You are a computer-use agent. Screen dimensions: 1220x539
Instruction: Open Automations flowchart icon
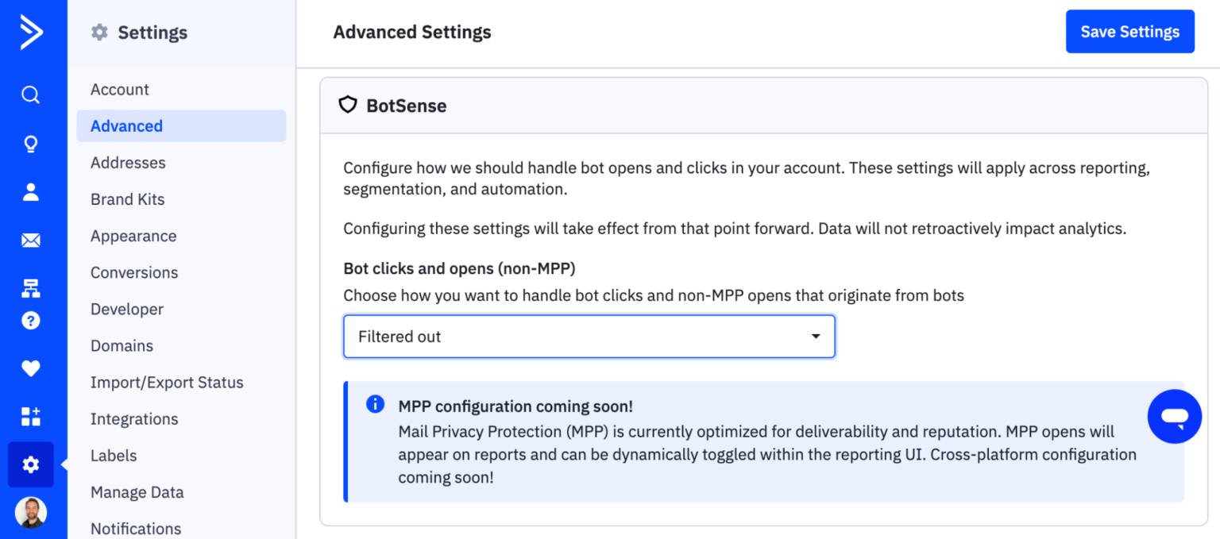30,288
